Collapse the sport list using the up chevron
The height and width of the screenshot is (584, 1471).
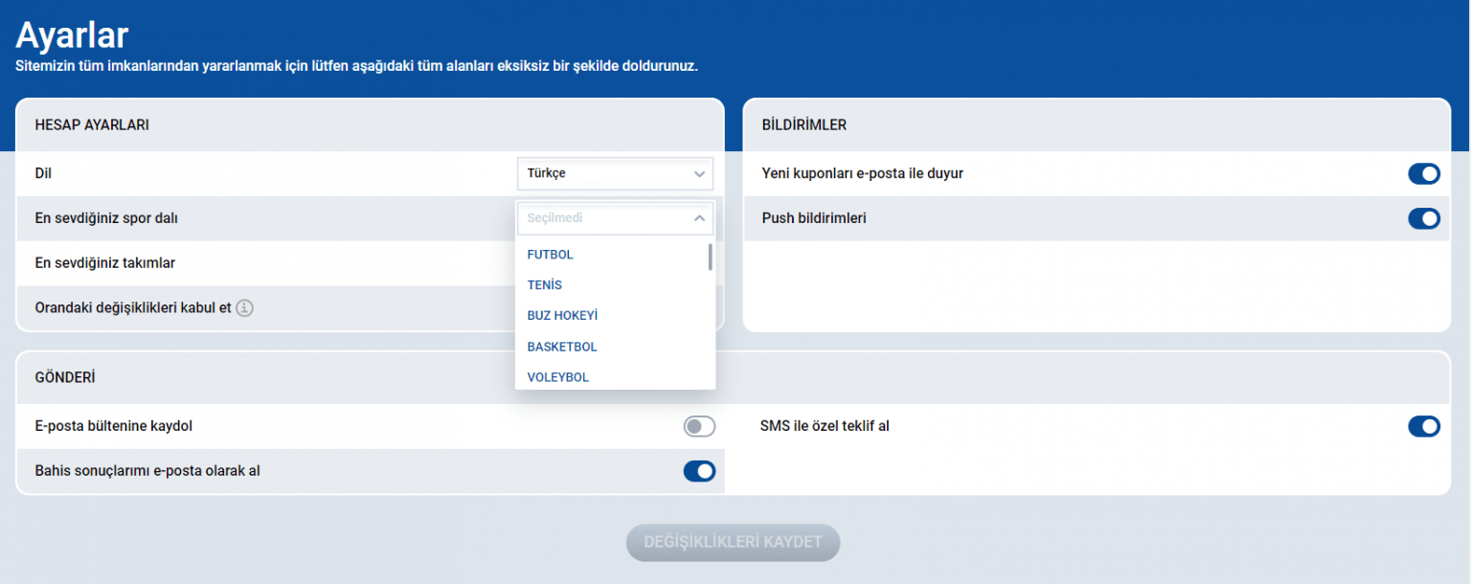coord(699,218)
